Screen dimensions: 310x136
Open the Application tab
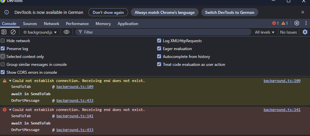pyautogui.click(x=128, y=24)
